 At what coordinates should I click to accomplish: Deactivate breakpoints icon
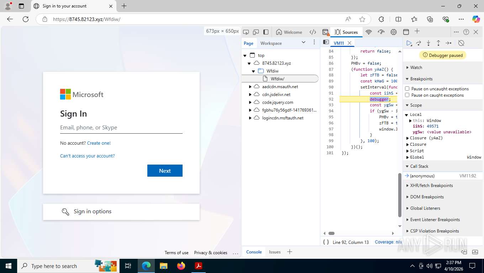pyautogui.click(x=461, y=43)
